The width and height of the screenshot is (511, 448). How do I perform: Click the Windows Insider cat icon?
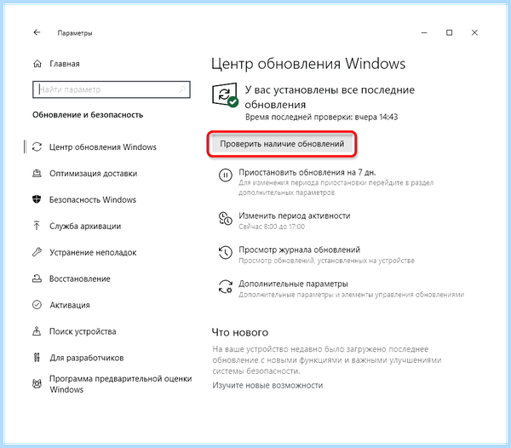(37, 383)
